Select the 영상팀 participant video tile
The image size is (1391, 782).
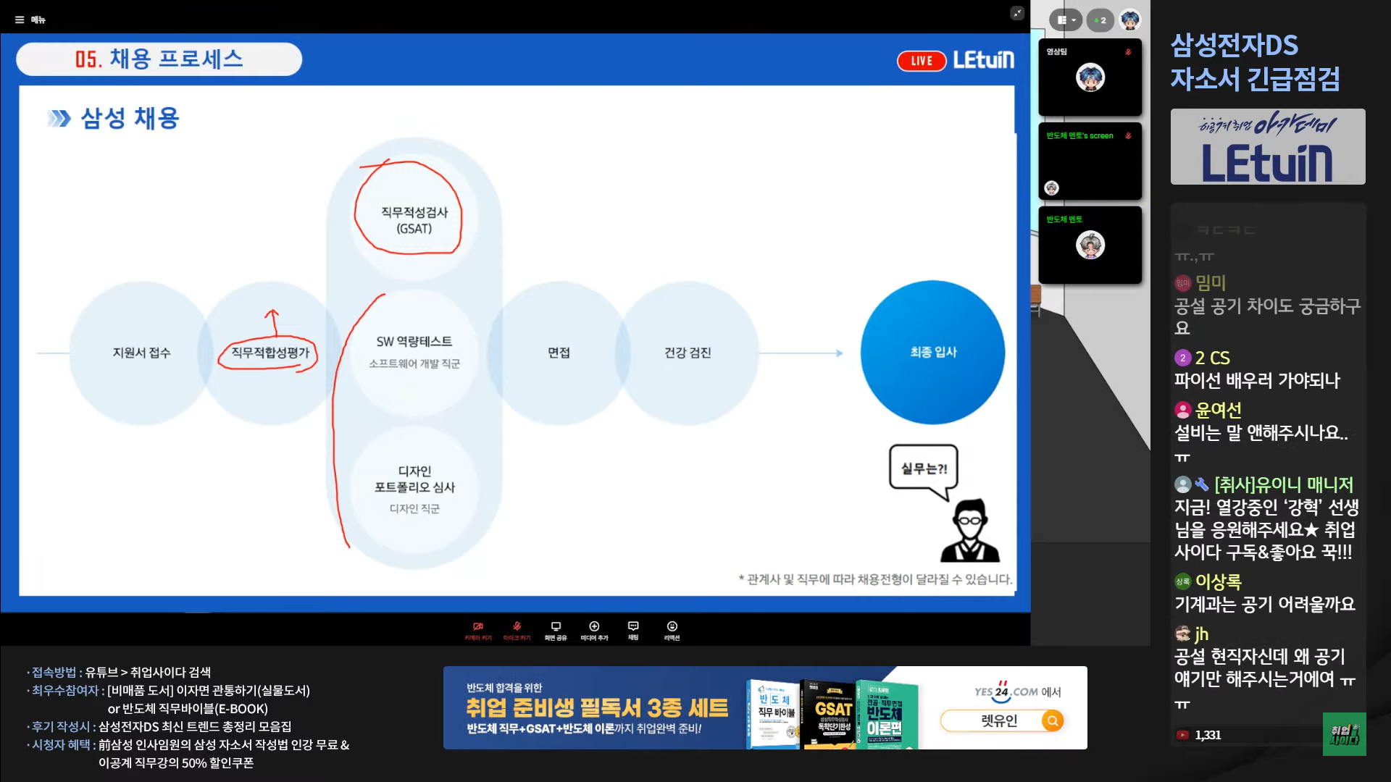pyautogui.click(x=1090, y=78)
